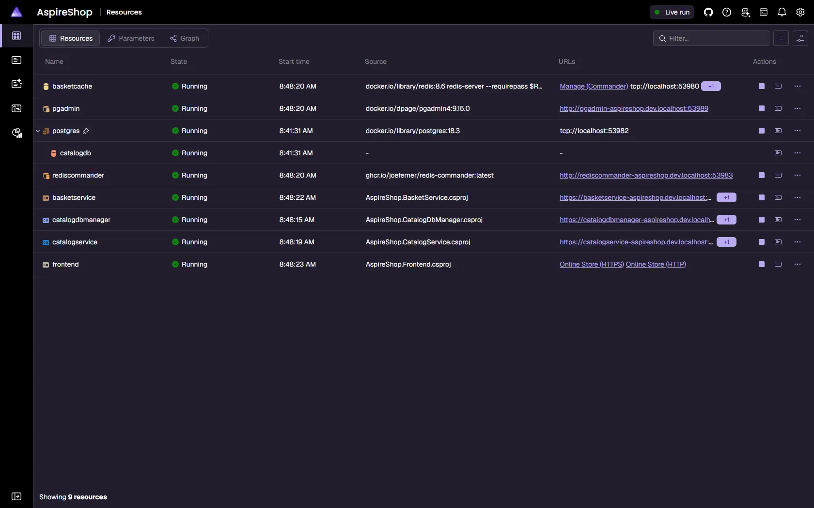
Task: Open the resource filter options button
Action: pyautogui.click(x=781, y=38)
